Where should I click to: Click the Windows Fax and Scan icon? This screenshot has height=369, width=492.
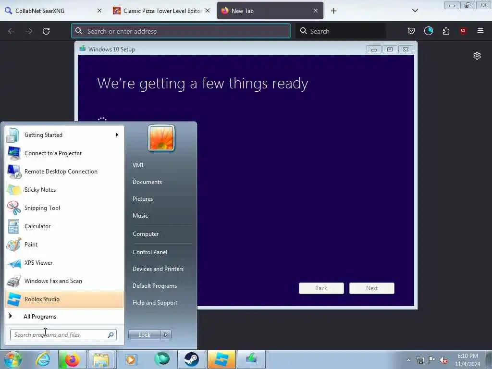pos(14,281)
